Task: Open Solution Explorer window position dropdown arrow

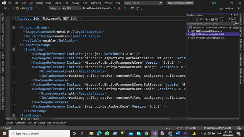Action: [232, 15]
